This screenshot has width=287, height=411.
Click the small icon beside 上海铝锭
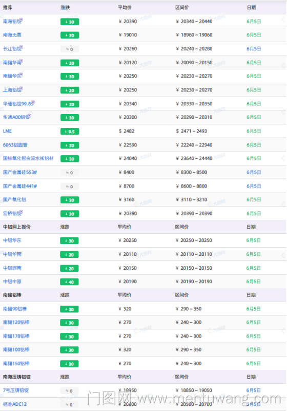[x=22, y=88]
